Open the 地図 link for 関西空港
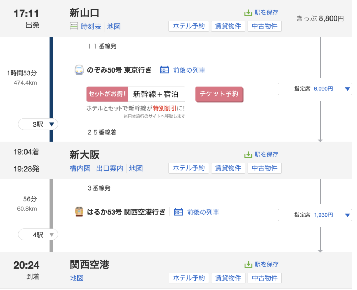The width and height of the screenshot is (357, 290). pos(77,278)
